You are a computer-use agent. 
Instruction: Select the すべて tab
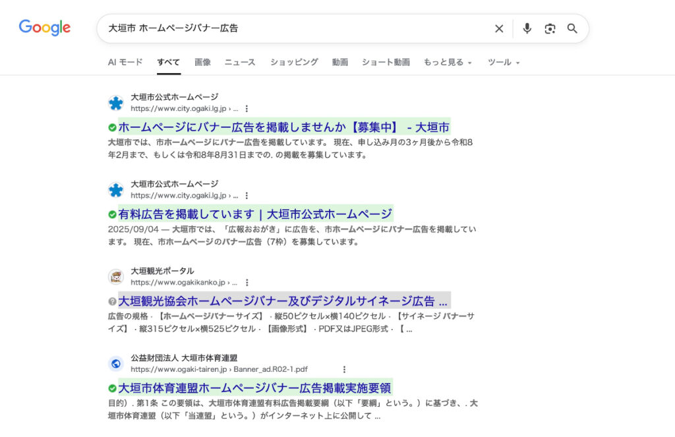[x=168, y=62]
